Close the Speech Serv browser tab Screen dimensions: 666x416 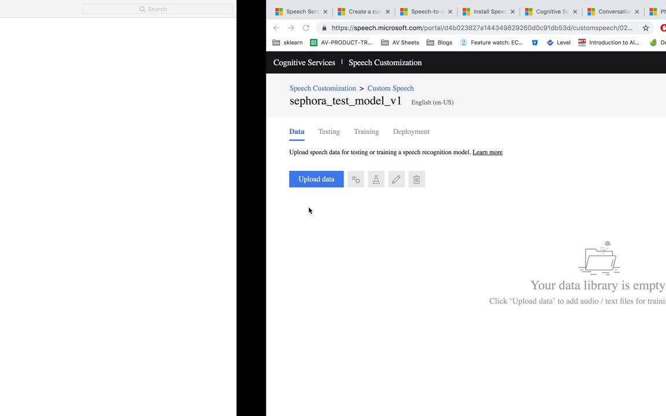click(325, 12)
